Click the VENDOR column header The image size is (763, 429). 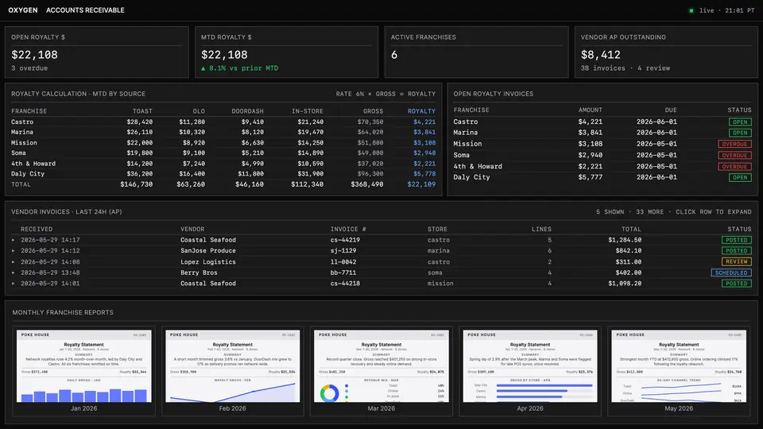coord(192,229)
